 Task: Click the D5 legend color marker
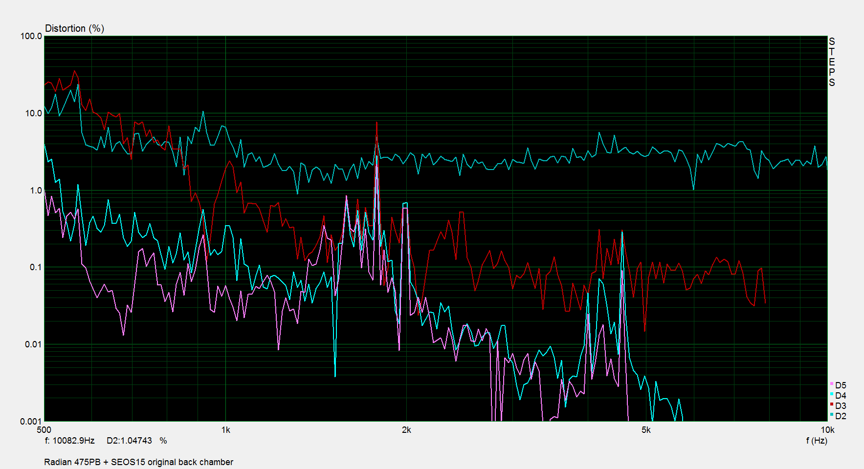pos(832,384)
